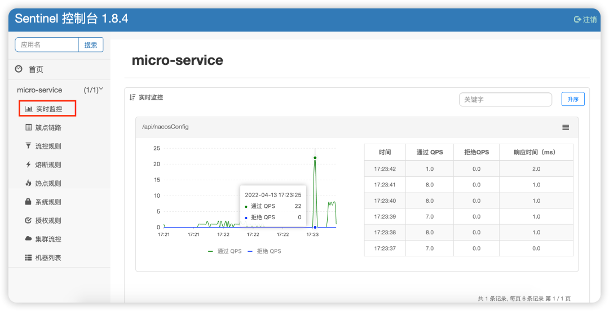Viewport: 609px width, 311px height.
Task: Open 熔断规则 lightning icon item
Action: pyautogui.click(x=43, y=165)
